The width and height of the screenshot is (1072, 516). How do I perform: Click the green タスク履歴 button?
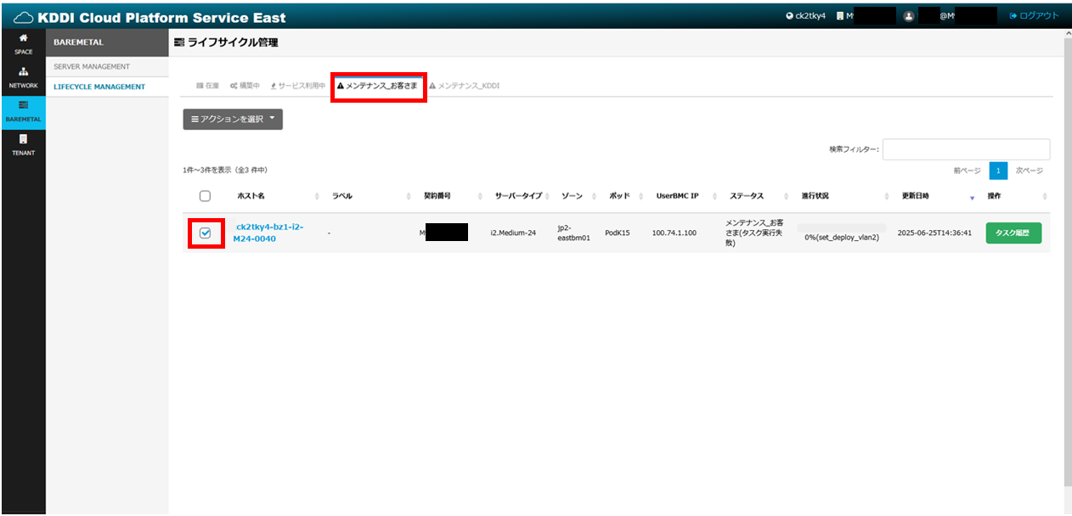click(x=1013, y=233)
